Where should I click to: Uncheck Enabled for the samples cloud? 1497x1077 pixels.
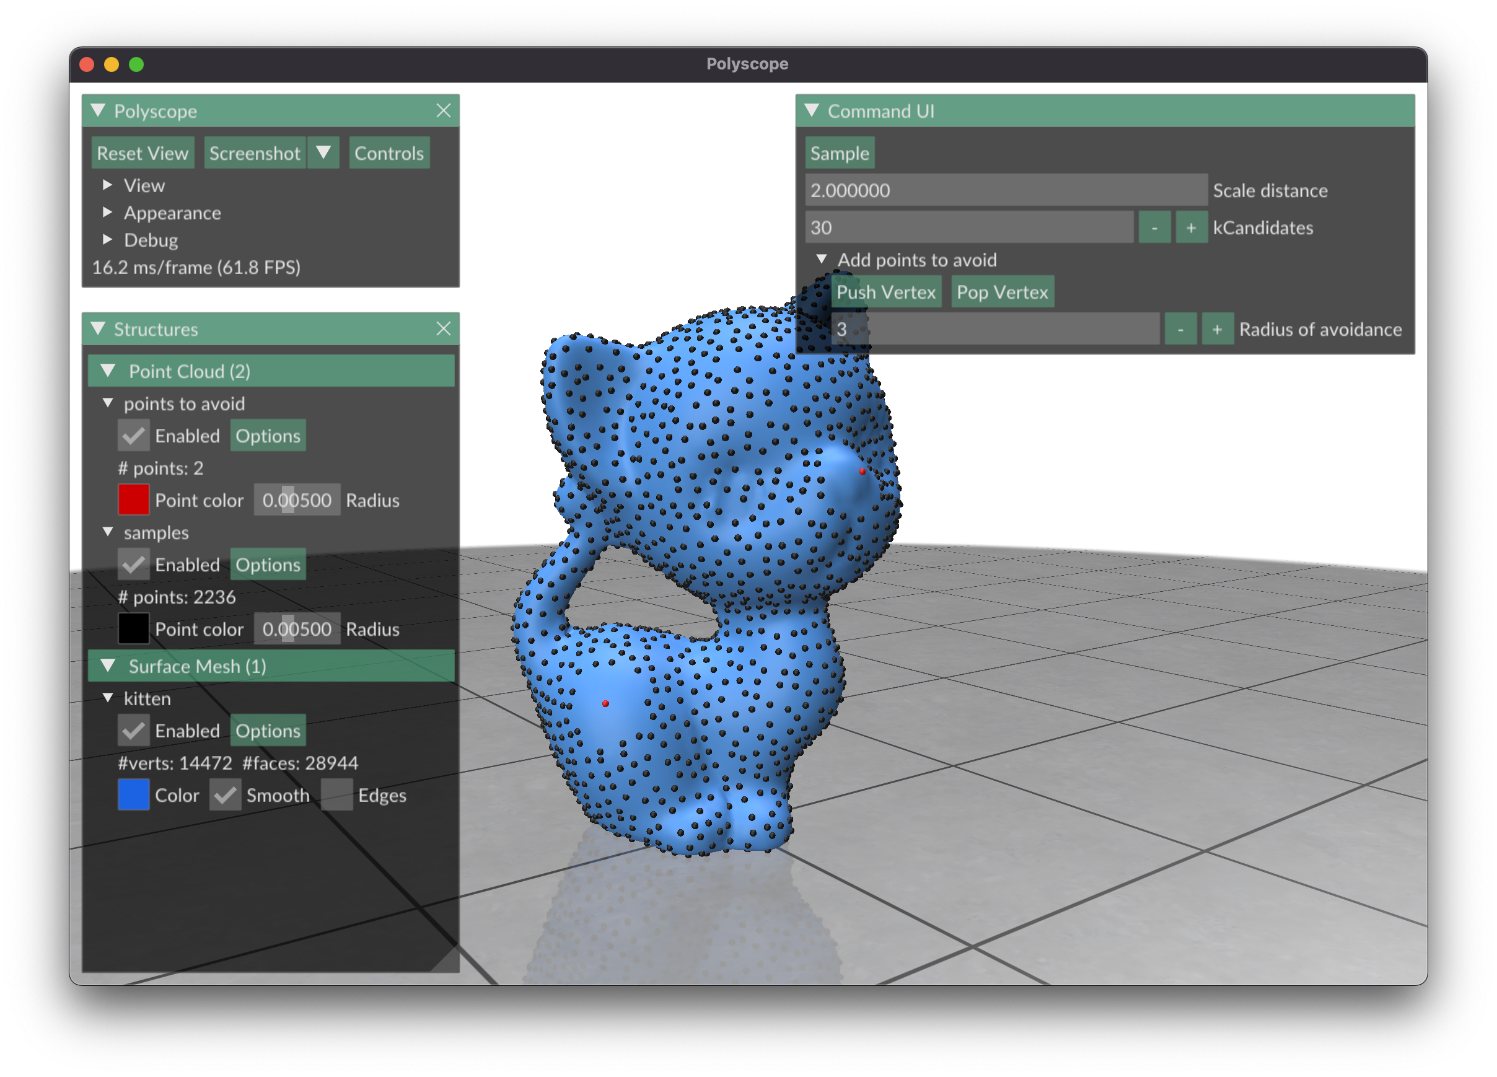tap(134, 565)
